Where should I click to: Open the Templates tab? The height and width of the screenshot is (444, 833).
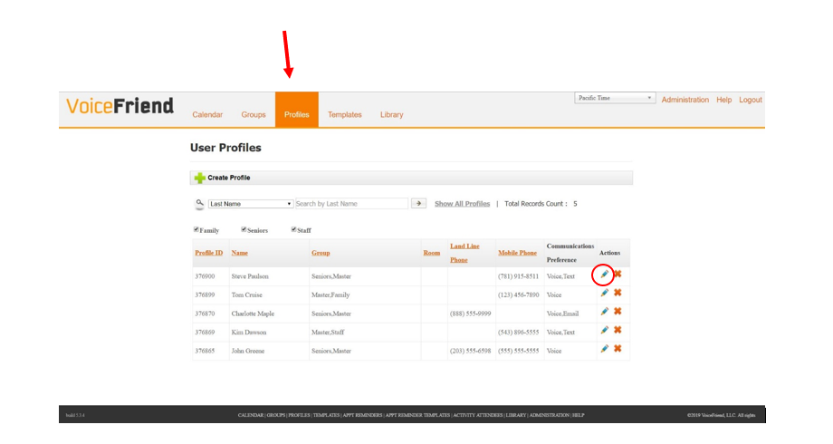point(345,115)
